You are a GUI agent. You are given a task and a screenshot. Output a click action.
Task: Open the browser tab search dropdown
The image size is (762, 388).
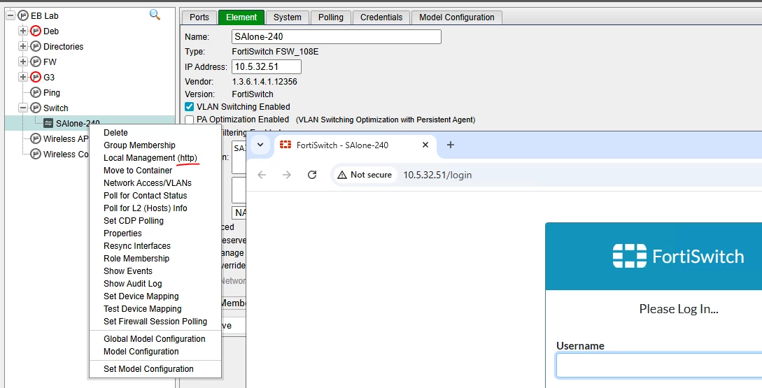tap(260, 145)
